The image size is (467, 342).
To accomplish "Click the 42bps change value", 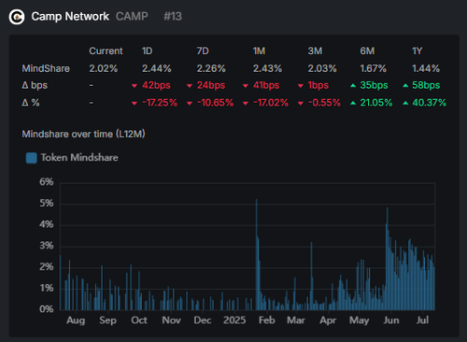I will click(156, 85).
